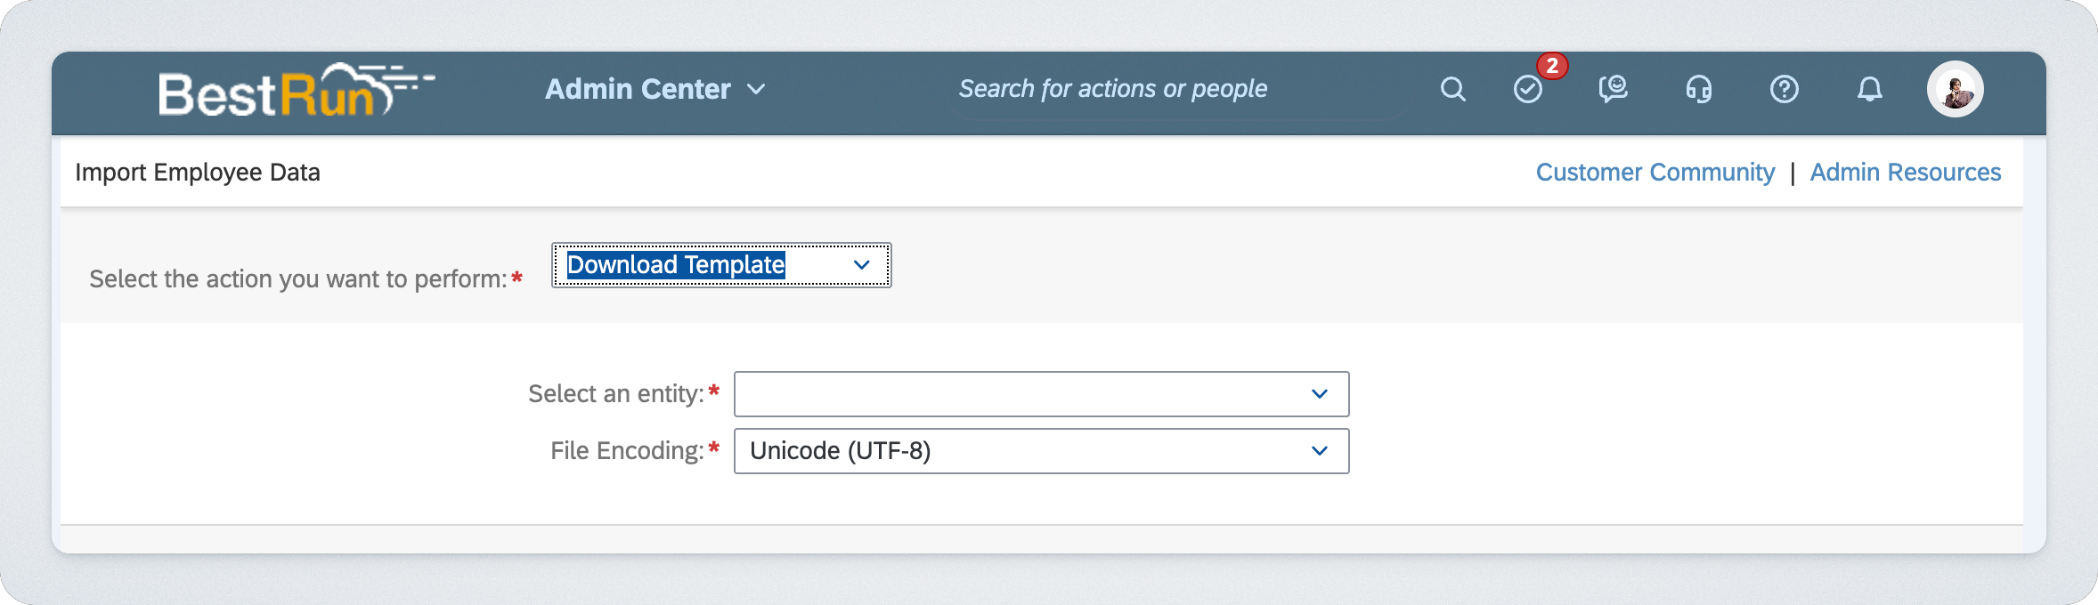Click the chevron beside Admin Center
This screenshot has height=605, width=2098.
[756, 89]
